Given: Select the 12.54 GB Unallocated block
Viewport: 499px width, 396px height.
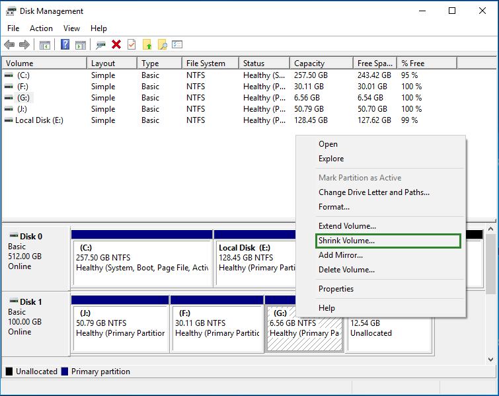Looking at the screenshot, I should [389, 335].
